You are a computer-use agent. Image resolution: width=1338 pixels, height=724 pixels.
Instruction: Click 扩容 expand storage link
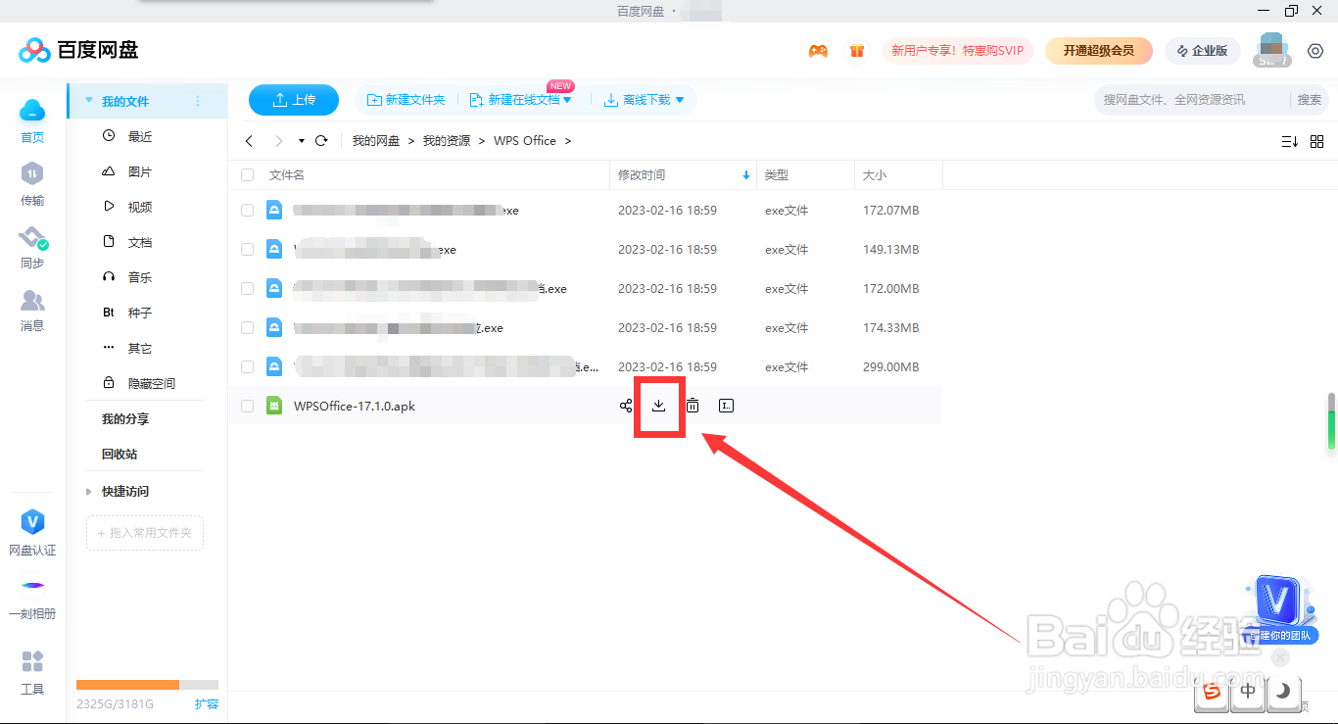[207, 703]
